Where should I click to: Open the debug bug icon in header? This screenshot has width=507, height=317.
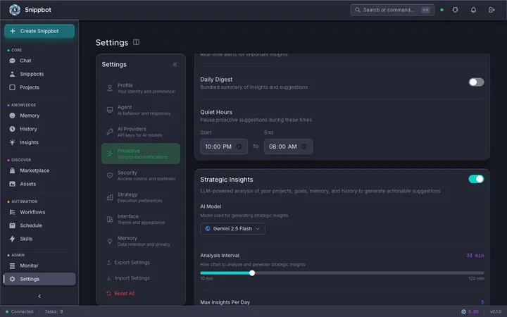(455, 10)
